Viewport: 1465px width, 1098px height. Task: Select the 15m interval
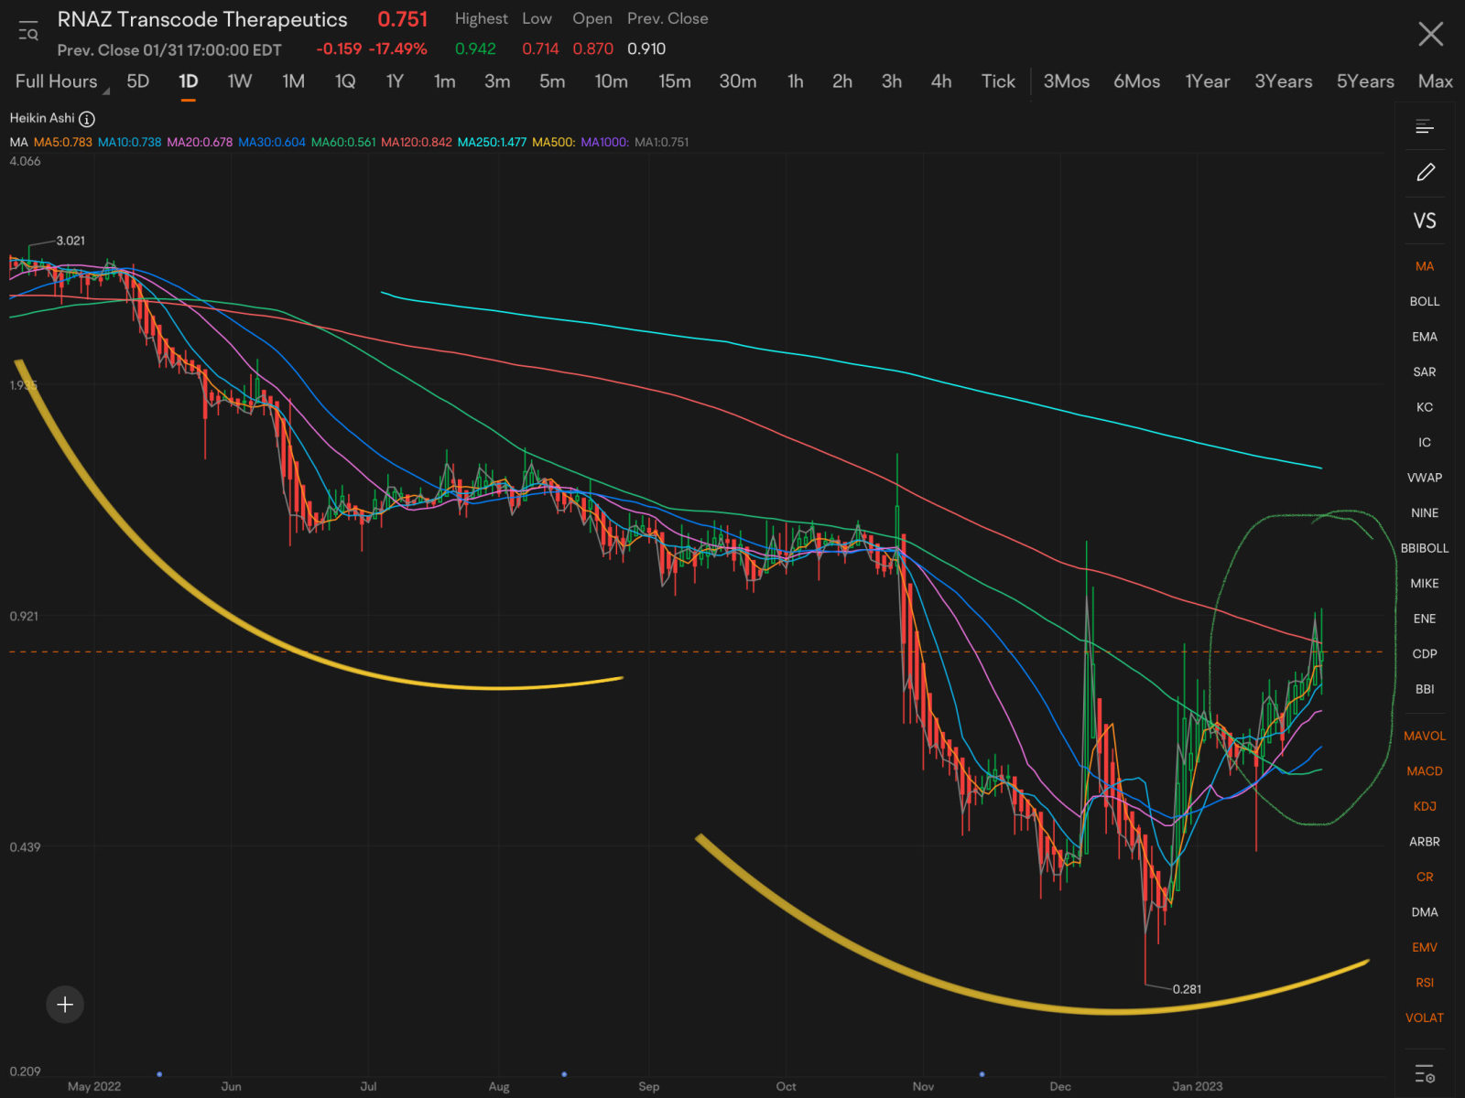[675, 81]
